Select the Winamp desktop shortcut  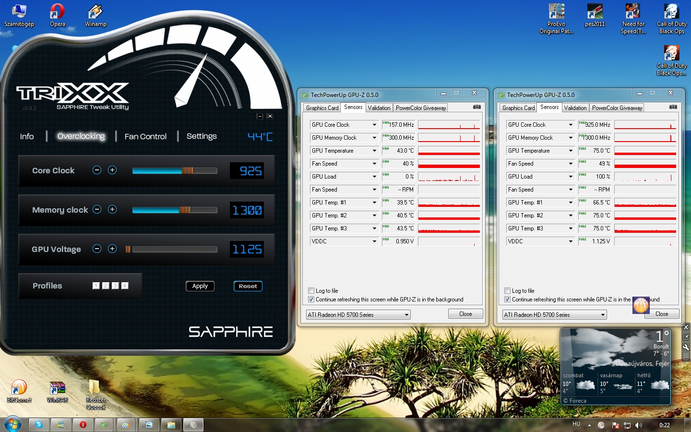pyautogui.click(x=95, y=15)
